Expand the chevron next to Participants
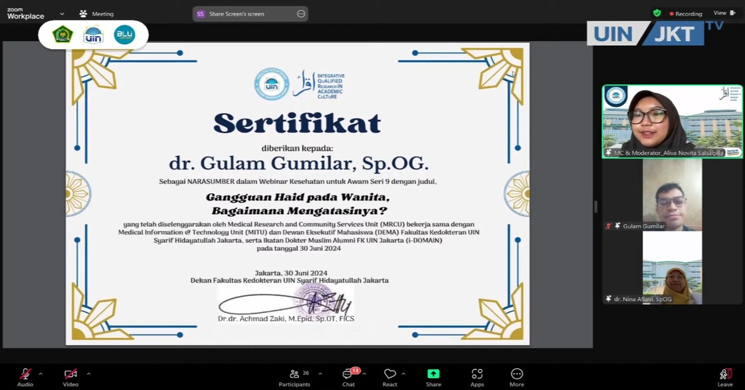Viewport: 745px width, 390px height. 320,374
